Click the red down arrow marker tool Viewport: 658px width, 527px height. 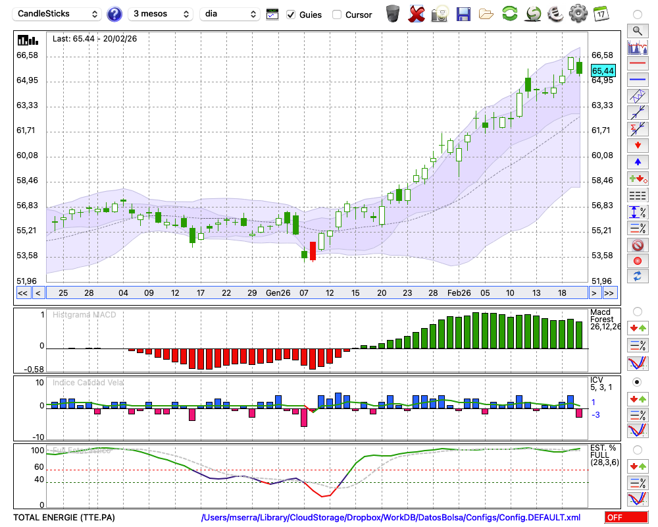click(638, 146)
